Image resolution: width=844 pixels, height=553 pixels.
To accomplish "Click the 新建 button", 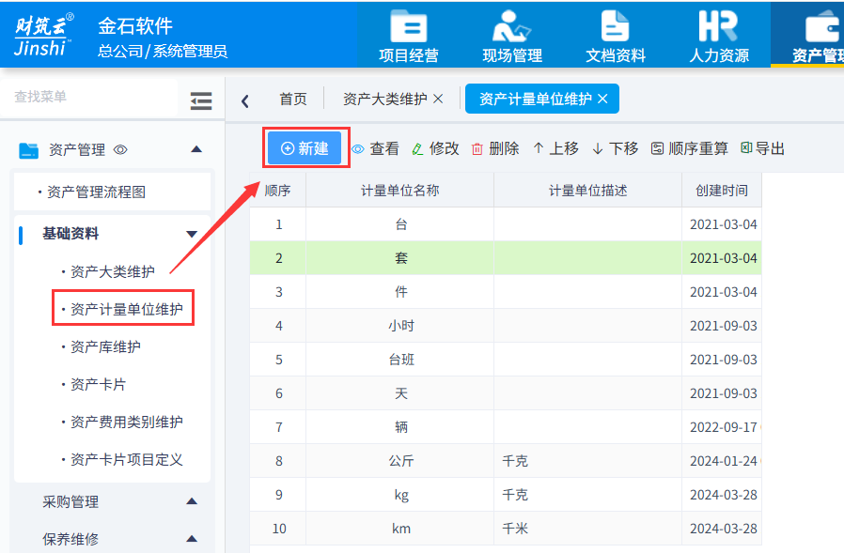I will tap(305, 148).
